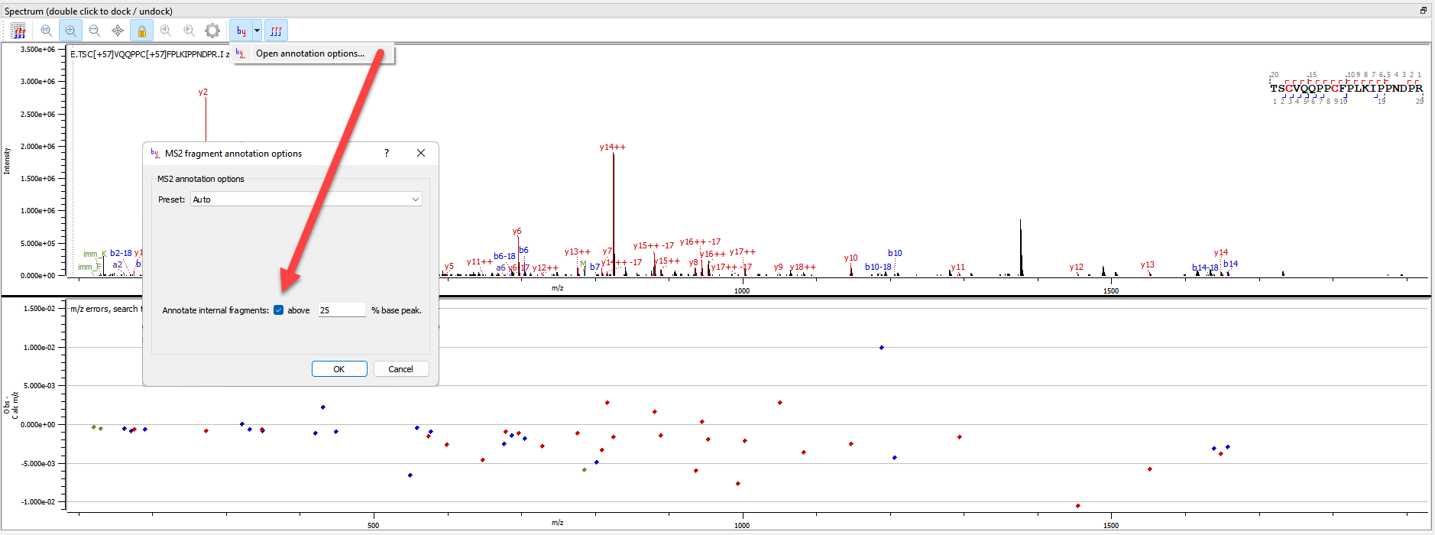The width and height of the screenshot is (1435, 535).
Task: Click the peptide sequence ladder TSCVQQPPCFPLKIPPNDPR
Action: click(x=1346, y=88)
